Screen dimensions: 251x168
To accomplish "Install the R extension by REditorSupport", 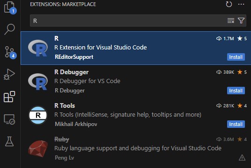I will pyautogui.click(x=236, y=57).
